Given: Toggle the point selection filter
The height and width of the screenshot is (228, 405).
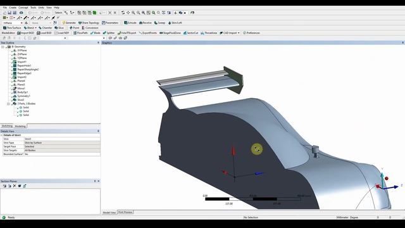Looking at the screenshot, I should [x=79, y=13].
